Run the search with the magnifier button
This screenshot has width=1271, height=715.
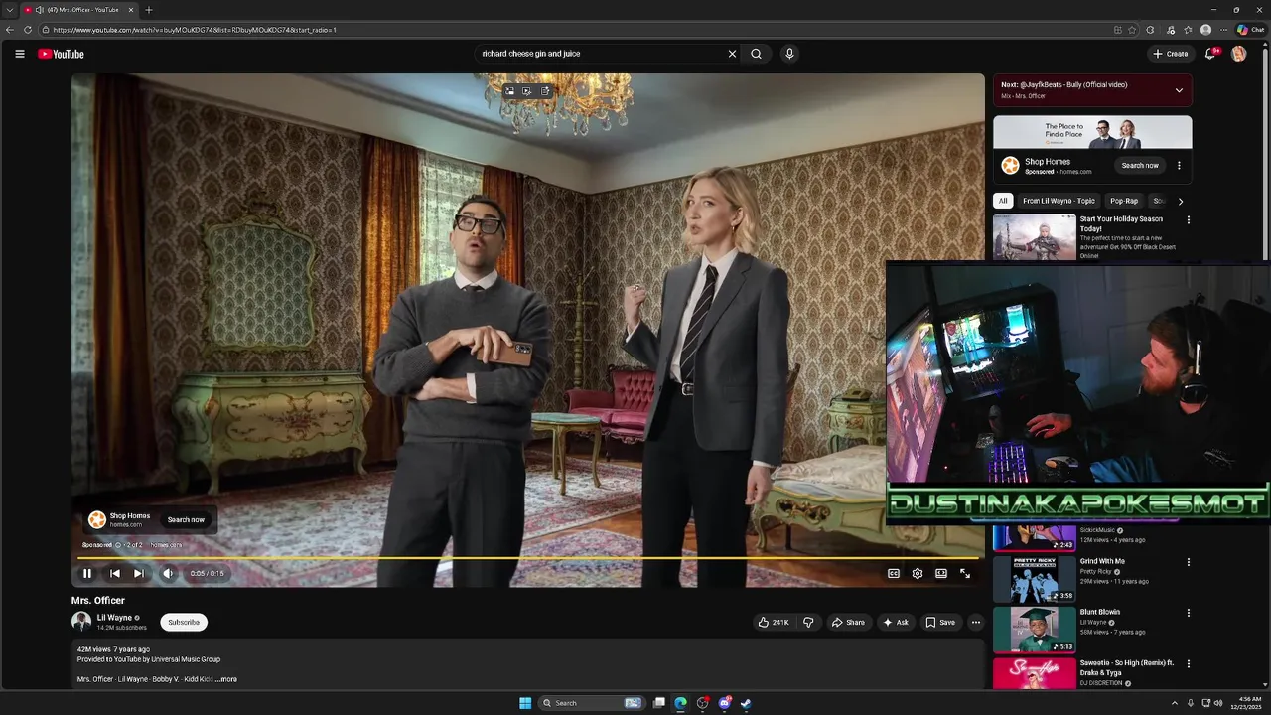point(756,54)
